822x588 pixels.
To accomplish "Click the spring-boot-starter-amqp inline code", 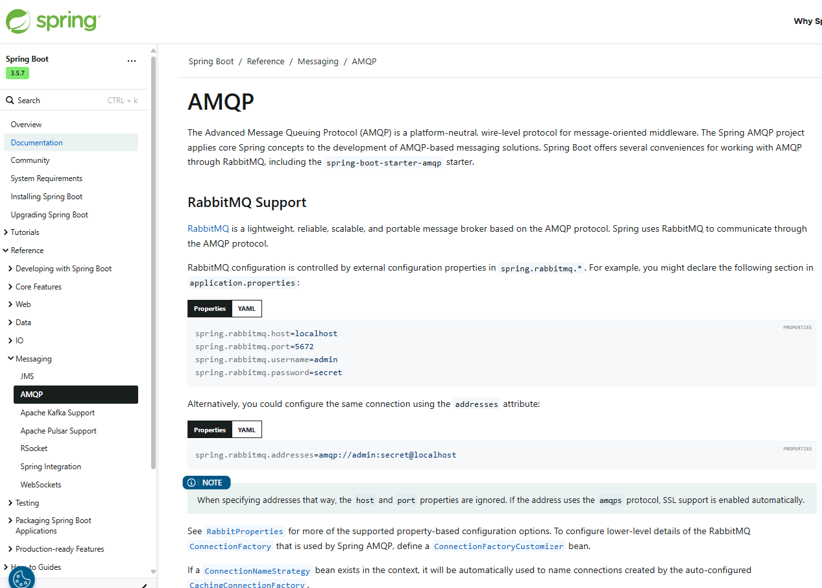I will pyautogui.click(x=384, y=163).
